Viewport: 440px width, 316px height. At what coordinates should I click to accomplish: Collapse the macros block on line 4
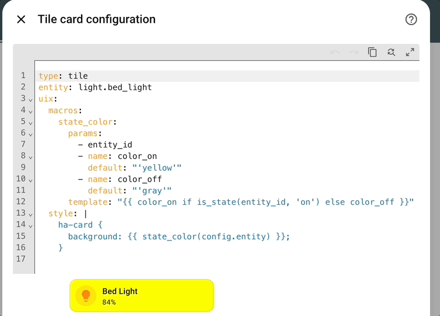click(x=31, y=111)
